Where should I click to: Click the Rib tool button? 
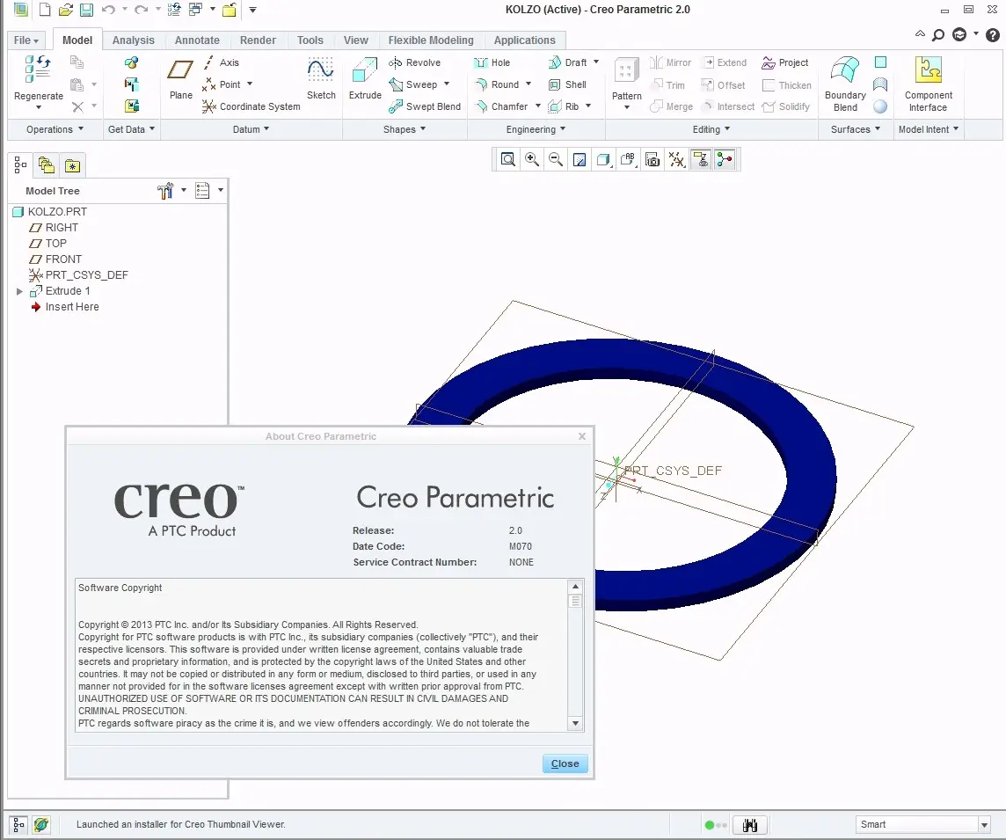(x=564, y=106)
